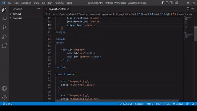Open the Run and Debug view

[4, 37]
